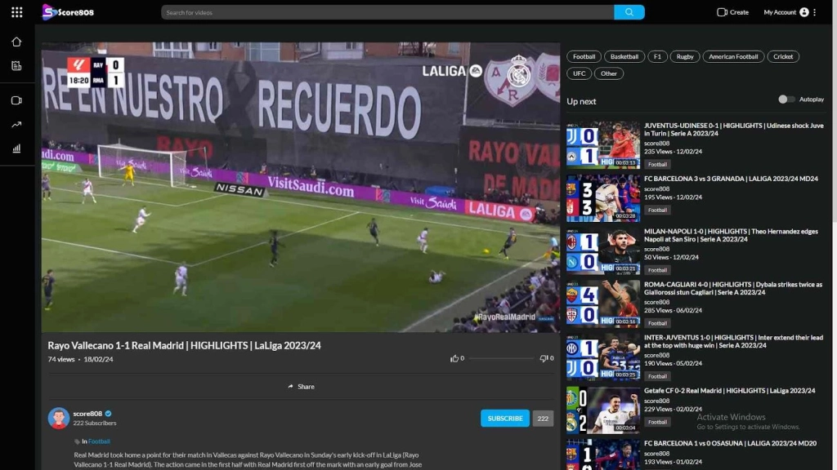This screenshot has width=837, height=470.
Task: Go to Home via sidebar house icon
Action: pos(16,42)
